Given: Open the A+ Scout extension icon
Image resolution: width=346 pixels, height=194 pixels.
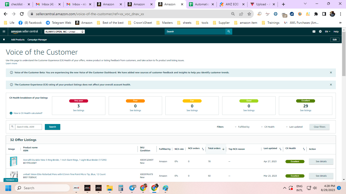Looking at the screenshot, I should (x=308, y=14).
